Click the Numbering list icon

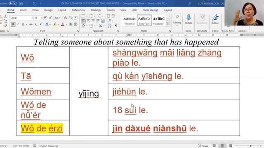tap(91, 16)
